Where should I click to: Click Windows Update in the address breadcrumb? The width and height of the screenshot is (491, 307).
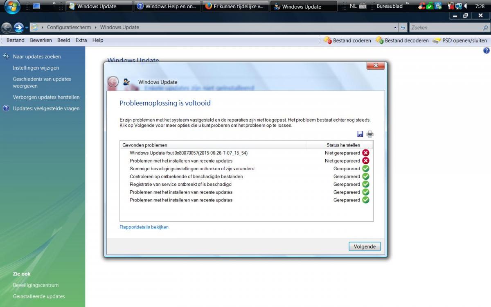point(119,27)
